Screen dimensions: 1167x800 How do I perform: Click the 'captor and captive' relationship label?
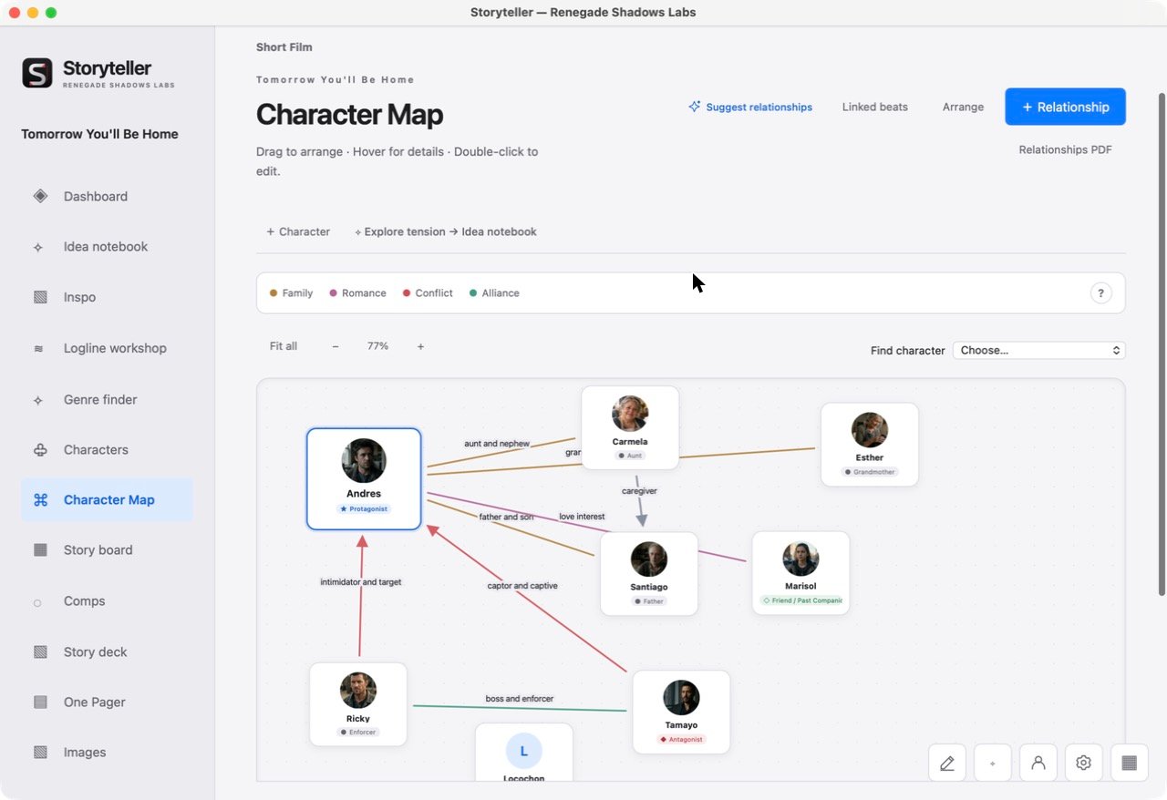point(522,586)
